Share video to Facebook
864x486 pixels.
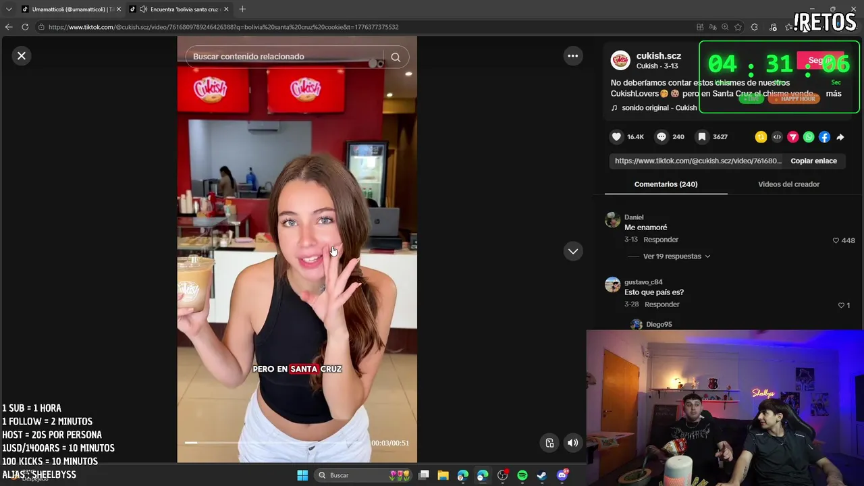click(824, 137)
